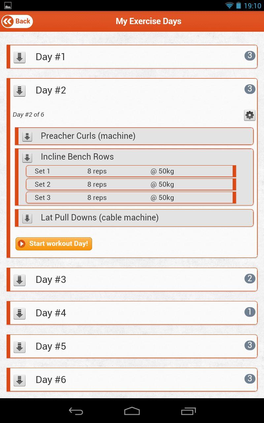Select the Set 3 row at 50kg
Image resolution: width=264 pixels, height=423 pixels.
(130, 198)
